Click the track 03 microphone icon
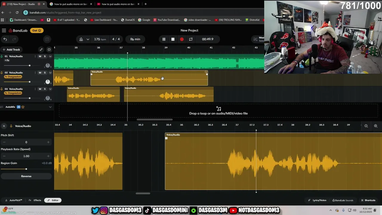Viewport: 382px width, 215px height. click(2, 89)
